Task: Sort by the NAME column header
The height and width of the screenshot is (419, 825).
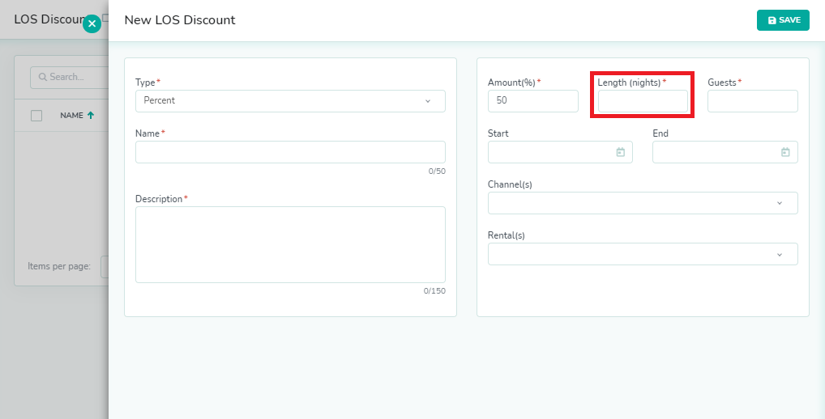Action: [x=71, y=116]
